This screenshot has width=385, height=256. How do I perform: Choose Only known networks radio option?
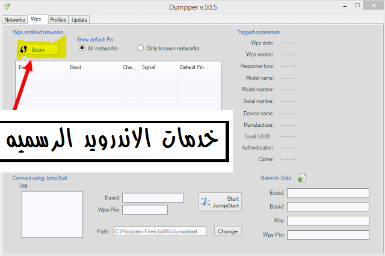pyautogui.click(x=168, y=48)
